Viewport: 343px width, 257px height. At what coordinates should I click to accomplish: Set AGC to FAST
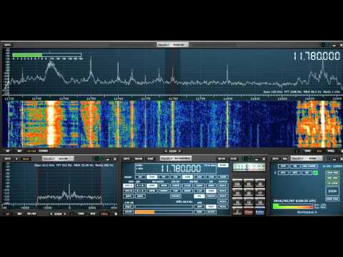(x=211, y=207)
